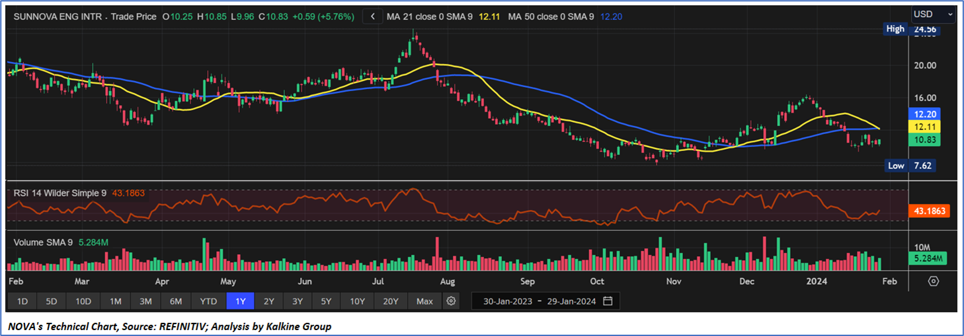Select the 20Y time range
This screenshot has height=336, width=964.
point(391,301)
